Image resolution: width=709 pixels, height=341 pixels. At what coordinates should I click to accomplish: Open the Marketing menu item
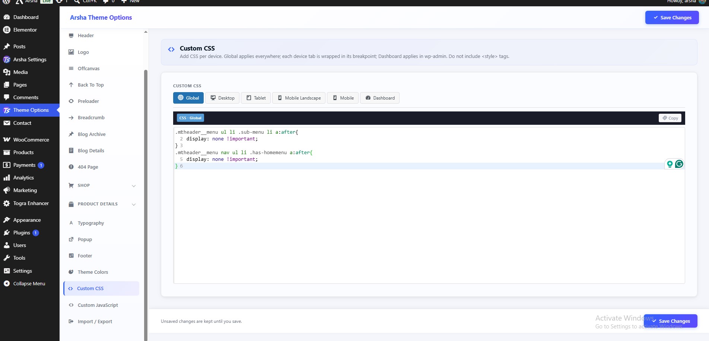tap(25, 190)
